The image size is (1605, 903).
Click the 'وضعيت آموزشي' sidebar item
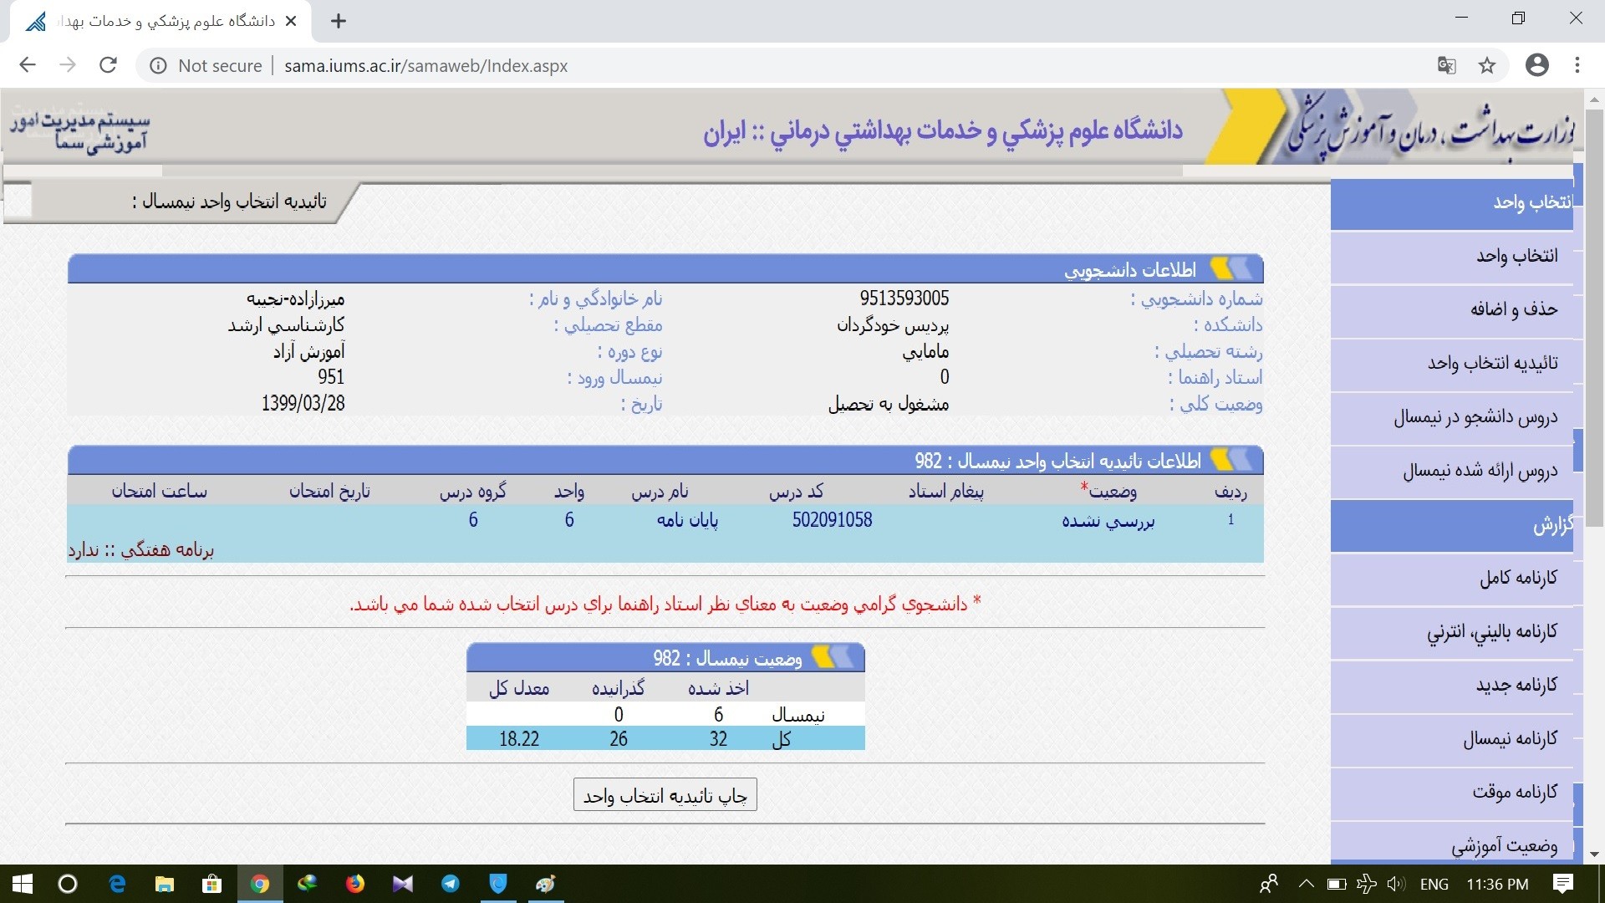(1504, 845)
